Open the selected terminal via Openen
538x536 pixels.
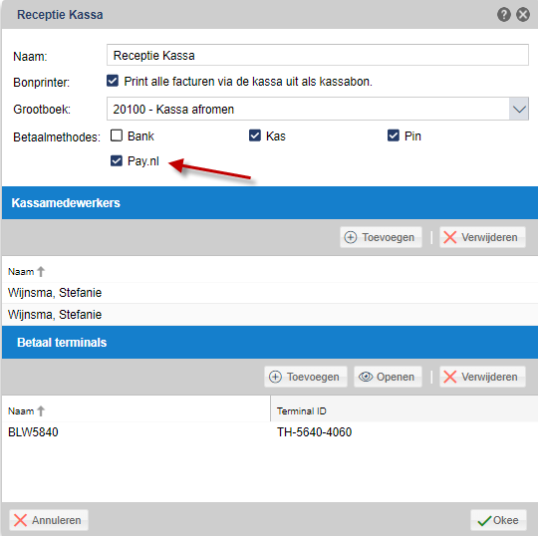(388, 377)
